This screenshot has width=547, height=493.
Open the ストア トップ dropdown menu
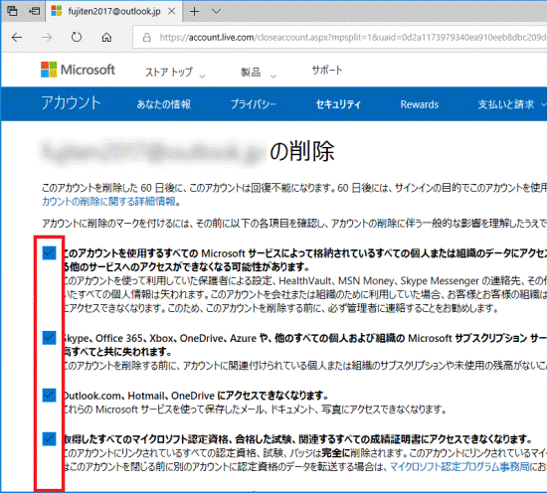(175, 73)
